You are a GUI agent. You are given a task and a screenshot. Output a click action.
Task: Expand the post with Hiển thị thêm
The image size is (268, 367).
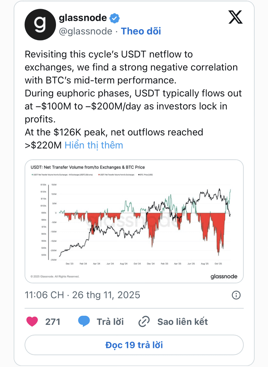[94, 145]
